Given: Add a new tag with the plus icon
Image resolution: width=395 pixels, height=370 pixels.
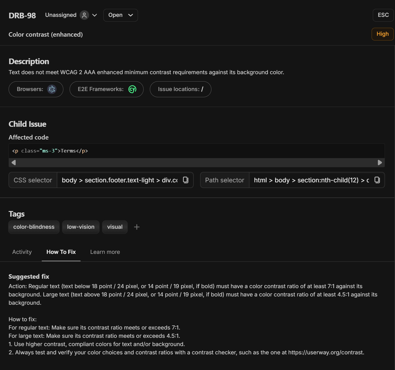Looking at the screenshot, I should pyautogui.click(x=137, y=227).
